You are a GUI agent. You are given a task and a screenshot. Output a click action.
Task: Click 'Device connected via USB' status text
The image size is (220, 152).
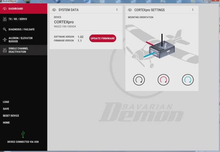[x=23, y=142]
